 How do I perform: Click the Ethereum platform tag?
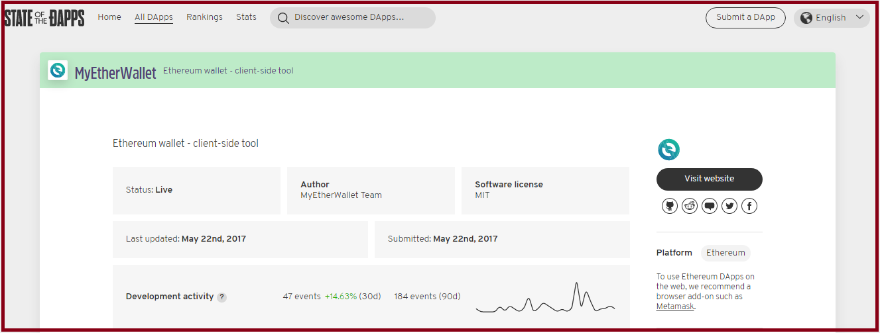[725, 253]
